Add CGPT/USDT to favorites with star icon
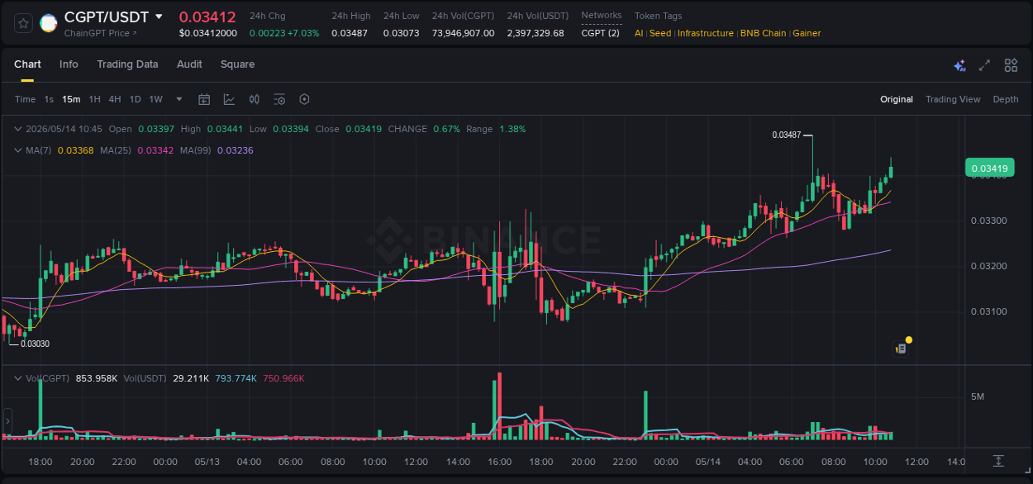This screenshot has width=1033, height=484. [23, 24]
